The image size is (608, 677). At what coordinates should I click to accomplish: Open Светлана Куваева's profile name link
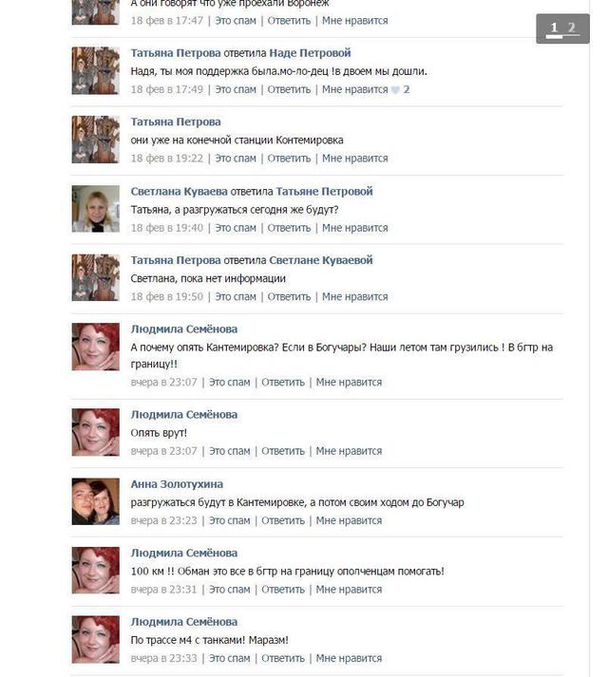(179, 191)
